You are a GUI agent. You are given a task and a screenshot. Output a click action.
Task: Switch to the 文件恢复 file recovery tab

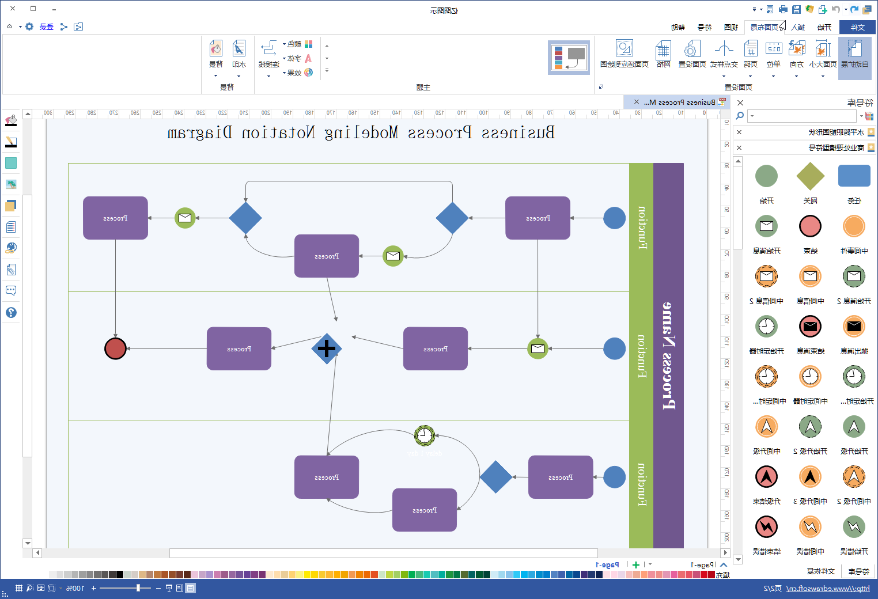coord(821,571)
